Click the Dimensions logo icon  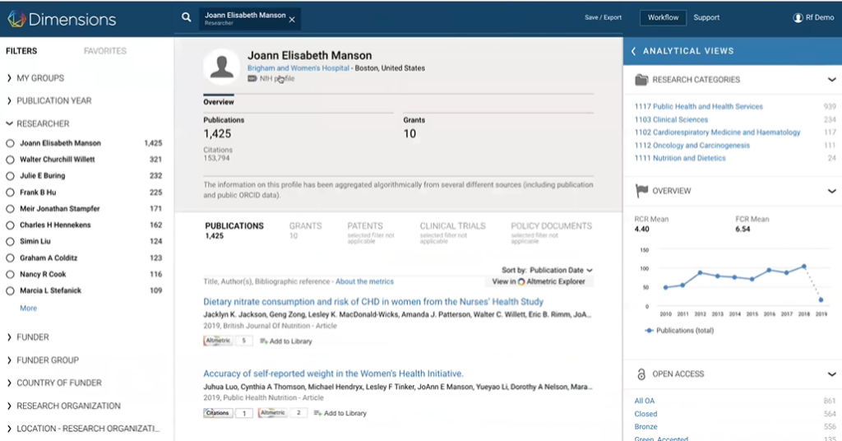point(16,20)
